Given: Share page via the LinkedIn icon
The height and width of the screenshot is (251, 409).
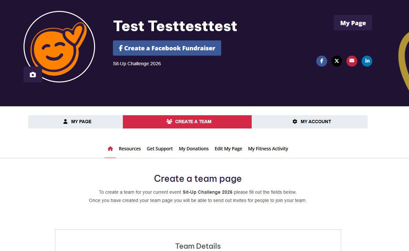Looking at the screenshot, I should (367, 61).
